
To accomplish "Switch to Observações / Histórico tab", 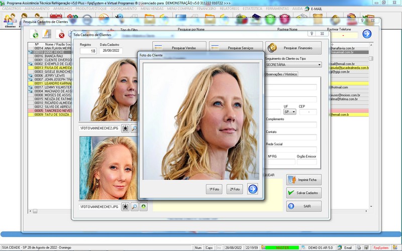I will (x=281, y=74).
